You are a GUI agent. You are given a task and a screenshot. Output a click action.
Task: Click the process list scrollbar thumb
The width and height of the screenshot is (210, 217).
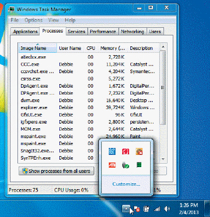tap(163, 88)
